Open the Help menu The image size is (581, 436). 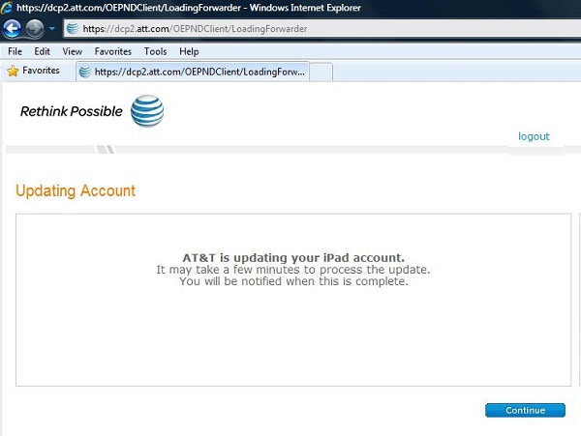189,51
